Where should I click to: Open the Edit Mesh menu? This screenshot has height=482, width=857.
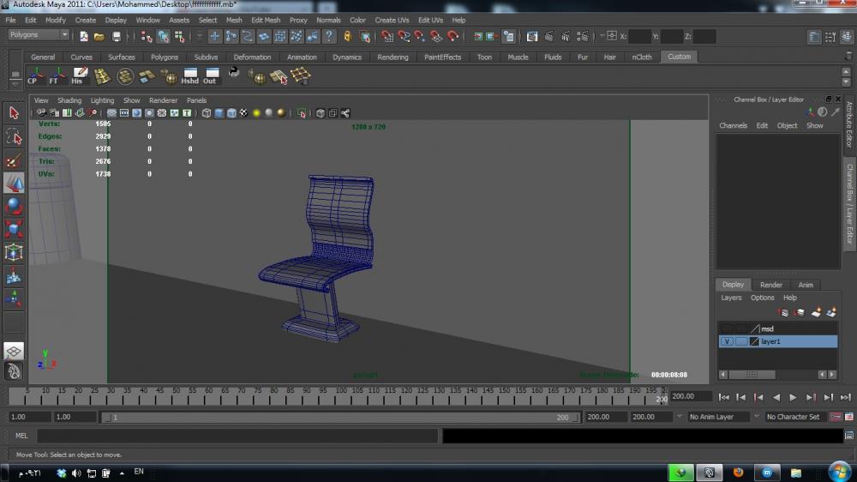266,20
